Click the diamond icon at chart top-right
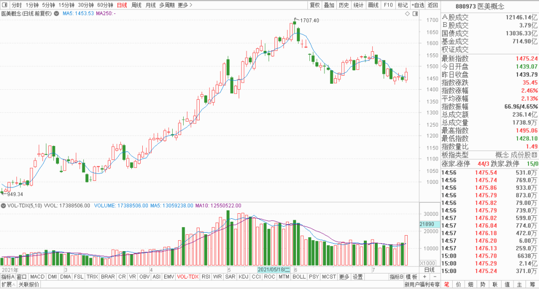539x289 pixels. coord(407,13)
